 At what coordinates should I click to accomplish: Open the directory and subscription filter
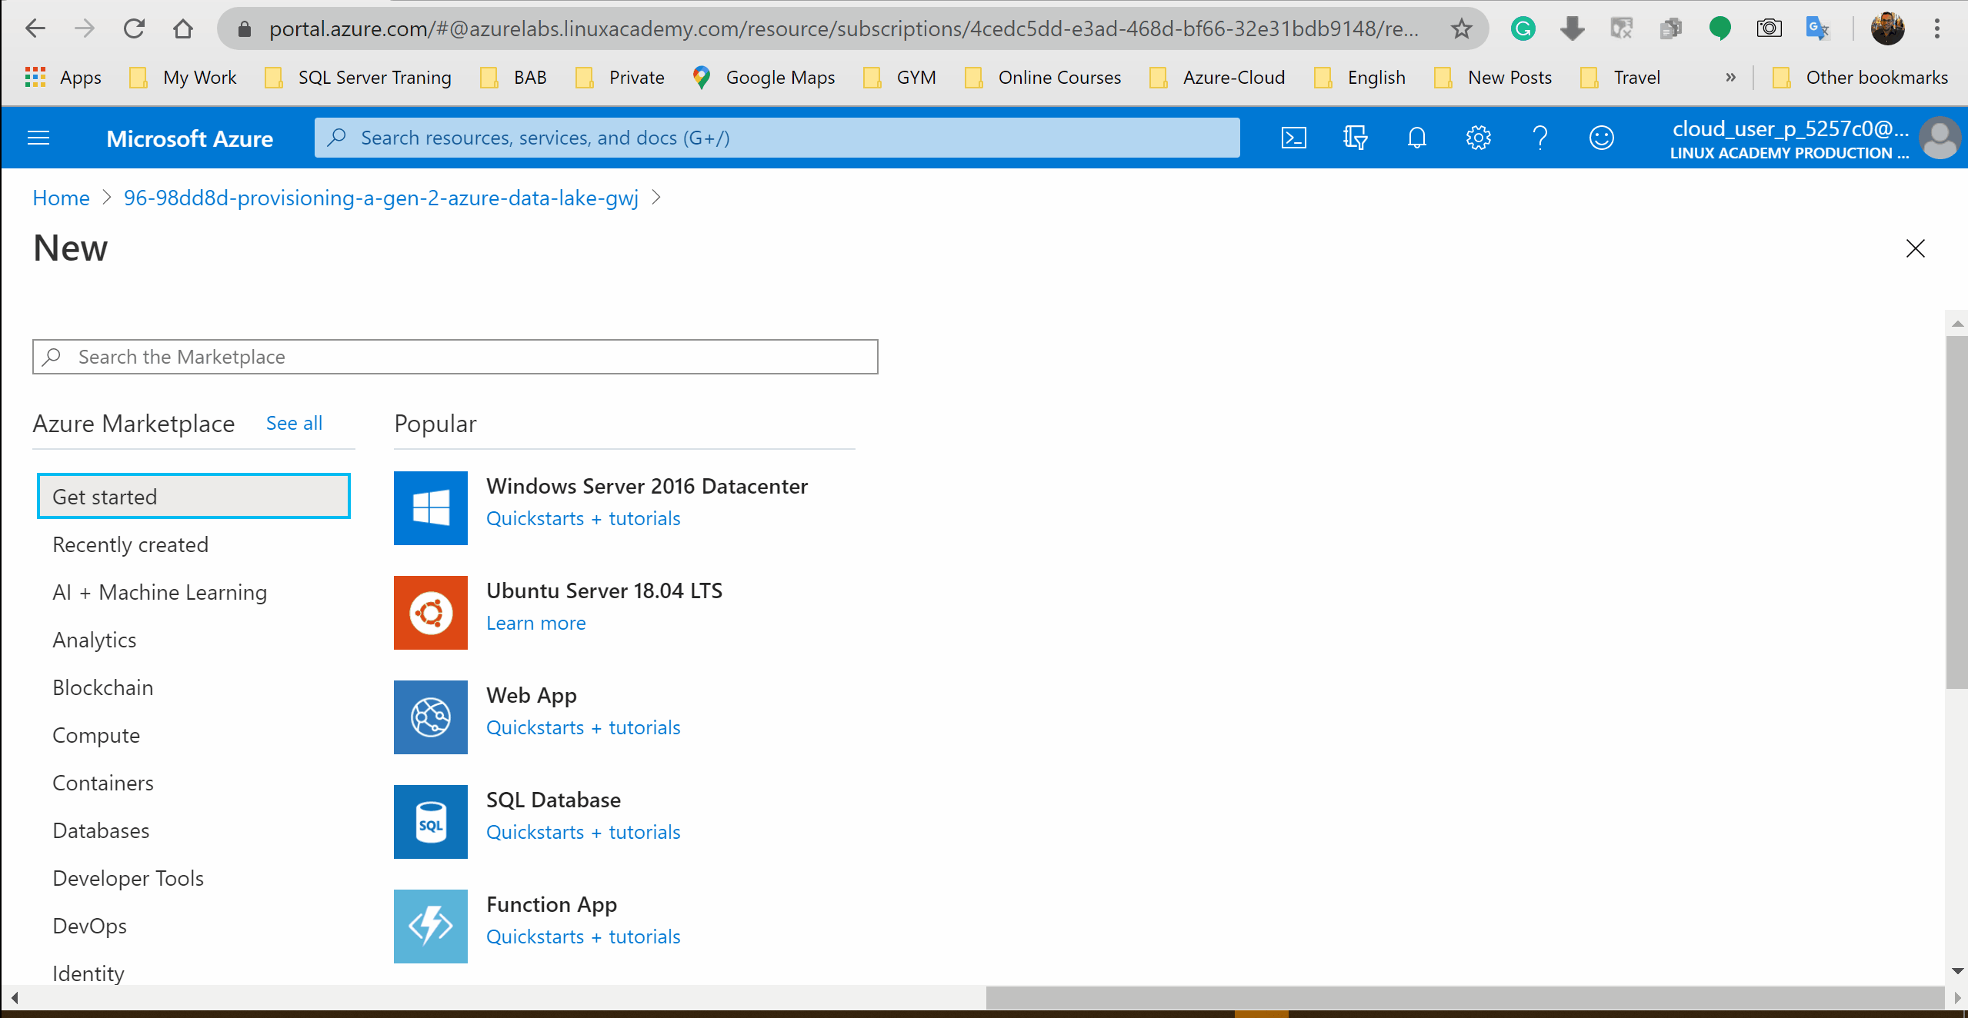pyautogui.click(x=1355, y=138)
